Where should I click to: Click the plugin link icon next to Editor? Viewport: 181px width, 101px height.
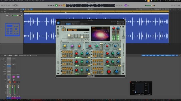click(123, 24)
